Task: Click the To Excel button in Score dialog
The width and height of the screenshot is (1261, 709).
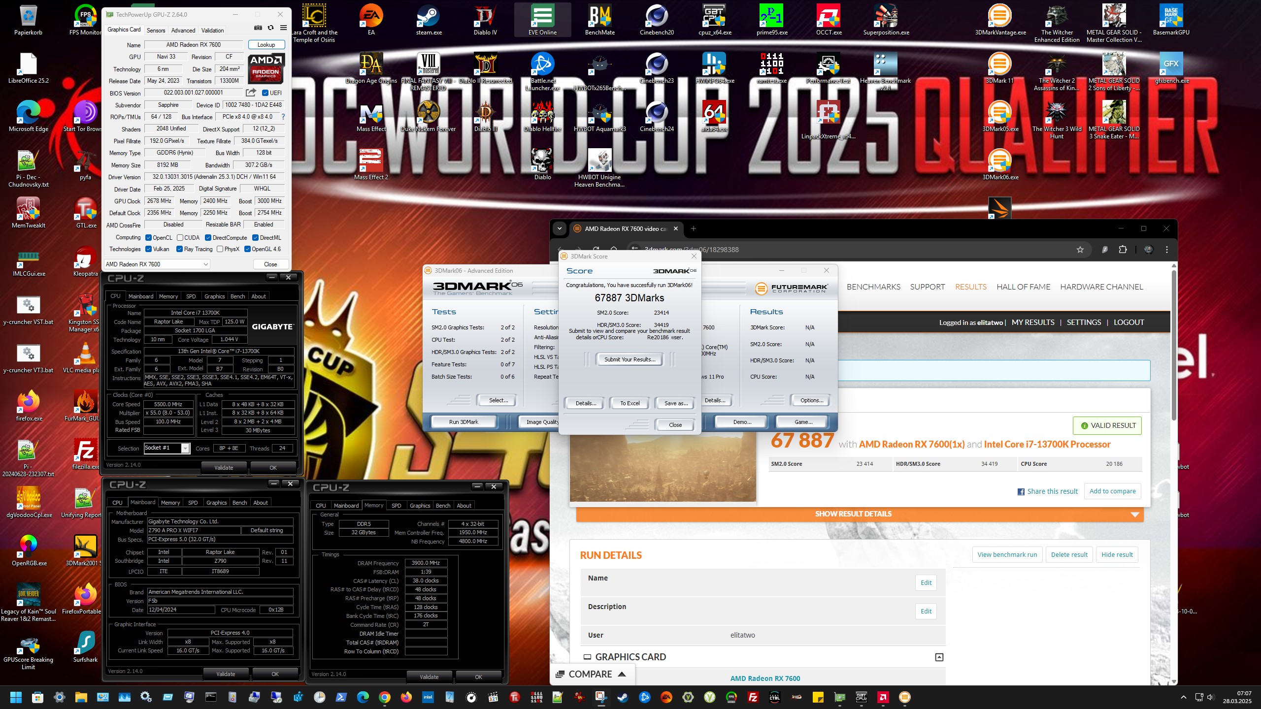Action: 630,403
